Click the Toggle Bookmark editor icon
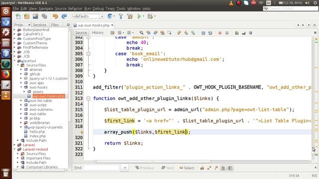Image resolution: width=319 pixels, height=179 pixels. pos(193,33)
